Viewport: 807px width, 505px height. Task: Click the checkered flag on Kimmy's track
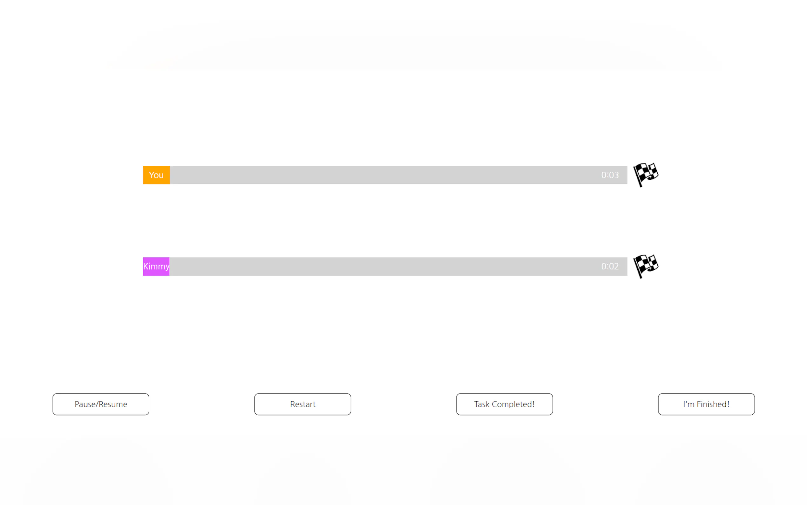point(645,266)
